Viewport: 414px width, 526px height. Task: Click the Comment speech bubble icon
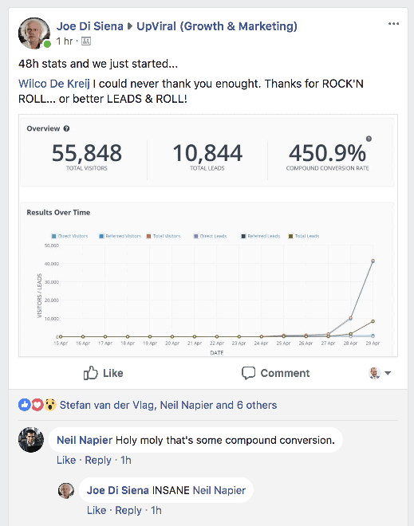pyautogui.click(x=248, y=373)
